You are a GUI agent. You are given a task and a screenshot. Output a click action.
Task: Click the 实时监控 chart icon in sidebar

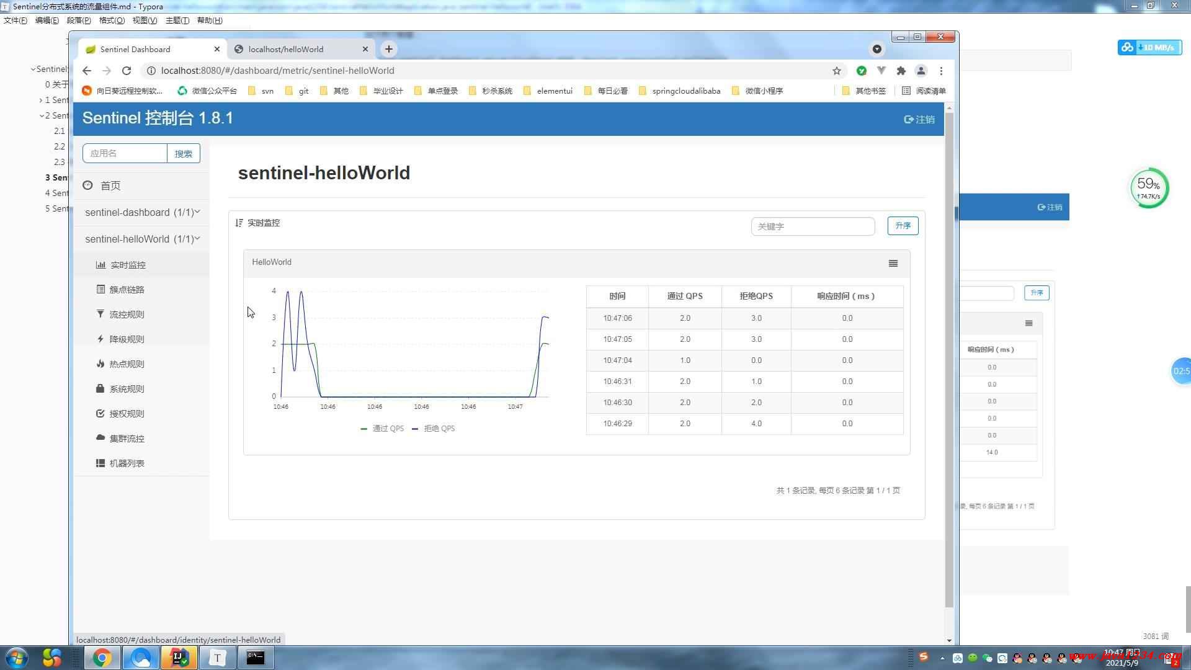100,265
